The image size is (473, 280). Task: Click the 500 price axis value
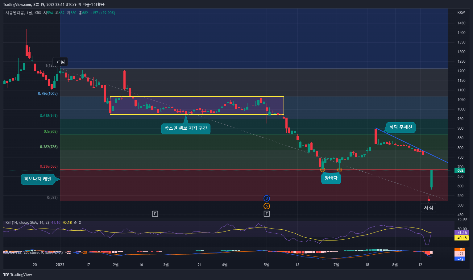[x=461, y=205]
